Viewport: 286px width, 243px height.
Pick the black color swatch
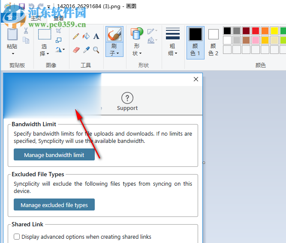pyautogui.click(x=227, y=31)
